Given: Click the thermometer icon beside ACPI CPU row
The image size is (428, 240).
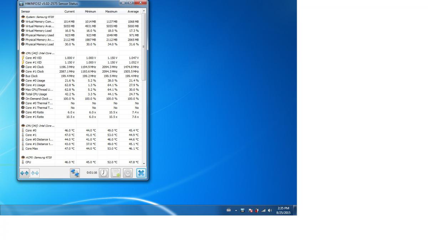Looking at the screenshot, I should [x=23, y=162].
